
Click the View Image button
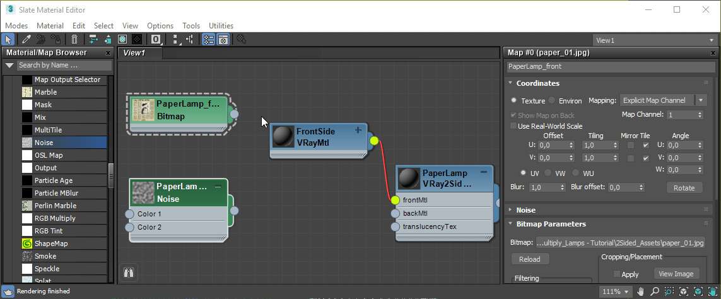[676, 274]
